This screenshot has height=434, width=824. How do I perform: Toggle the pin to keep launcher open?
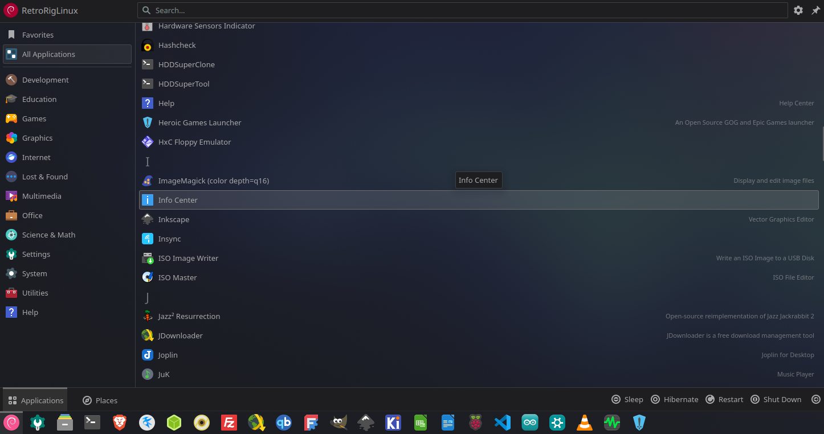coord(815,10)
